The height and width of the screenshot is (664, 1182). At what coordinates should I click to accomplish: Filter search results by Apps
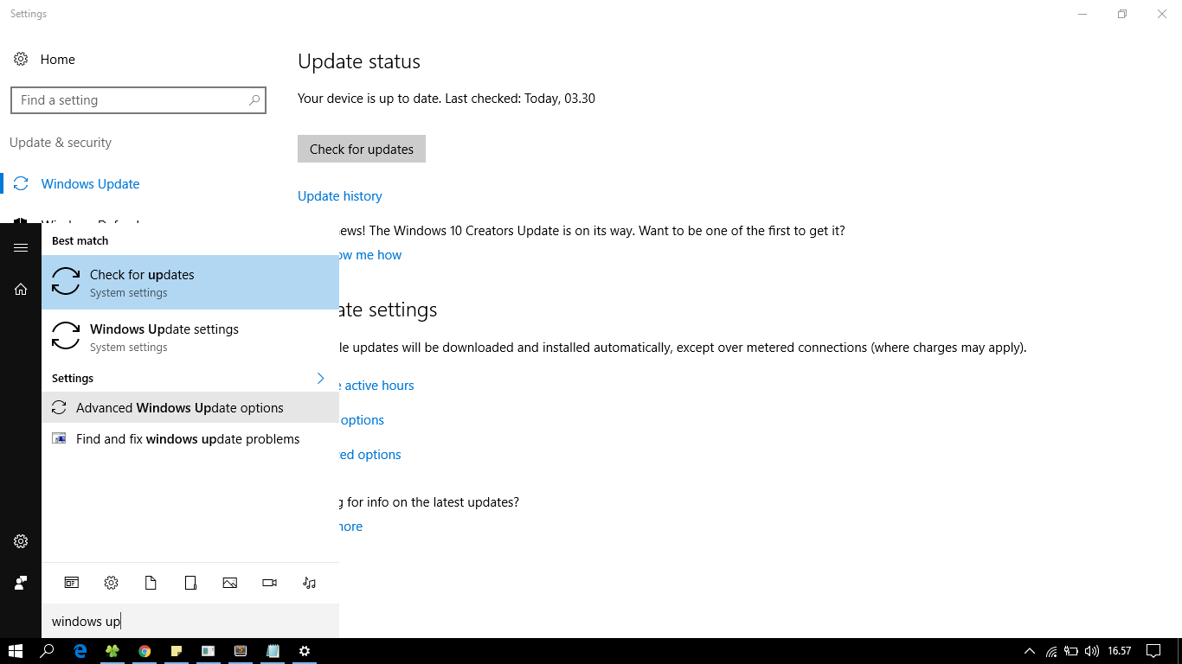tap(71, 583)
